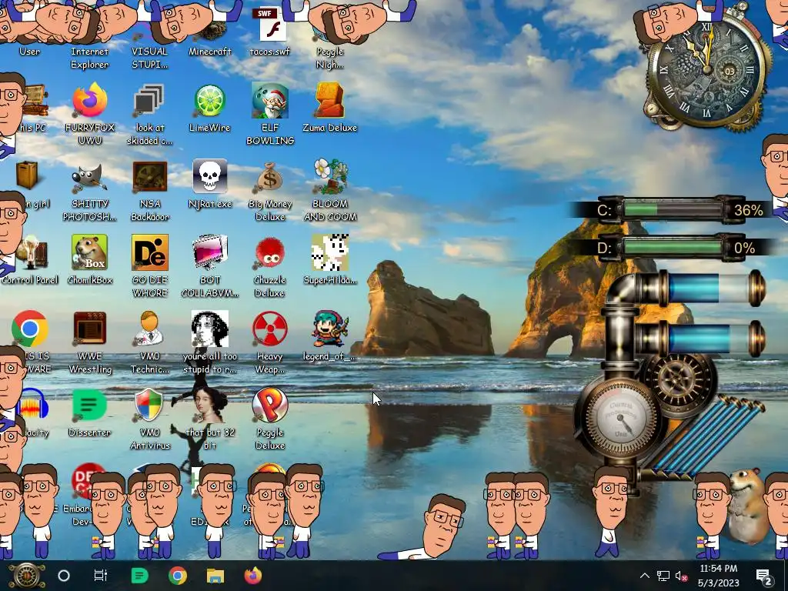
Task: Show hidden system tray icons
Action: point(645,576)
